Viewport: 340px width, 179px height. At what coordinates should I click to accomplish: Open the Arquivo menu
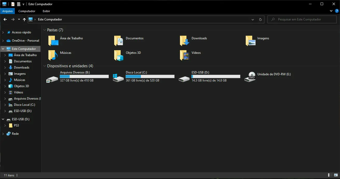point(8,11)
